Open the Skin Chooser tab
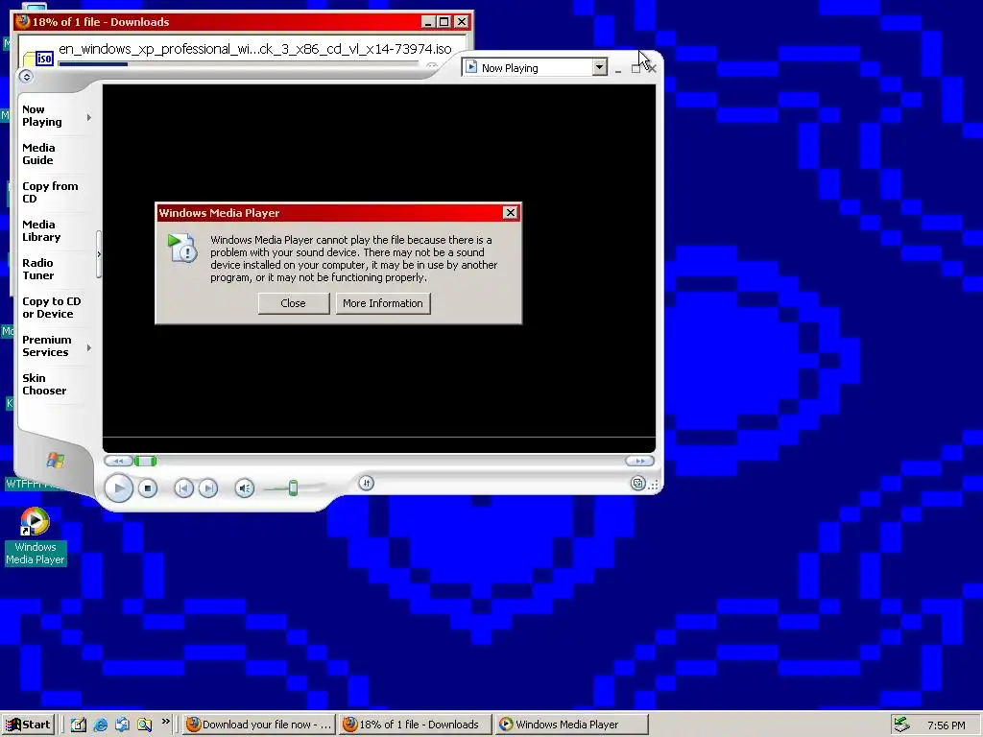 [44, 384]
